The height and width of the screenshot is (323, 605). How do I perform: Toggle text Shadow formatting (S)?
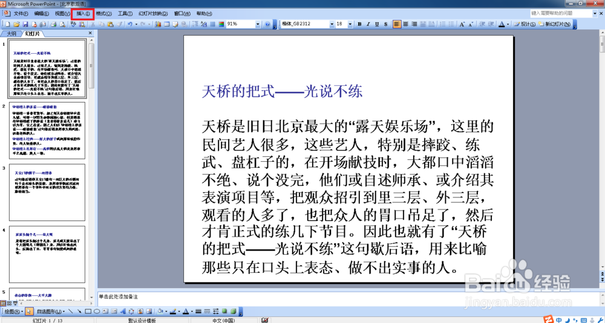tap(386, 24)
